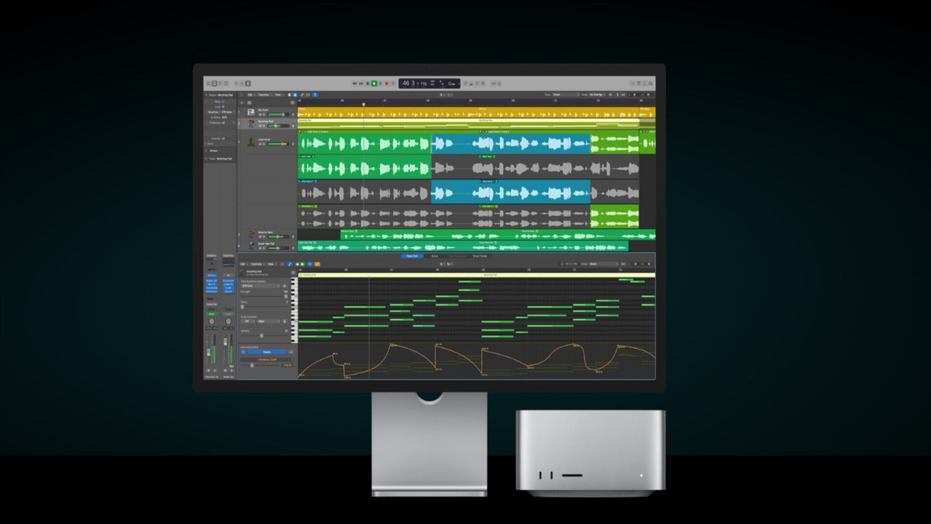This screenshot has height=524, width=931.
Task: Click the Morphing Pad track instrument icon
Action: (x=251, y=124)
